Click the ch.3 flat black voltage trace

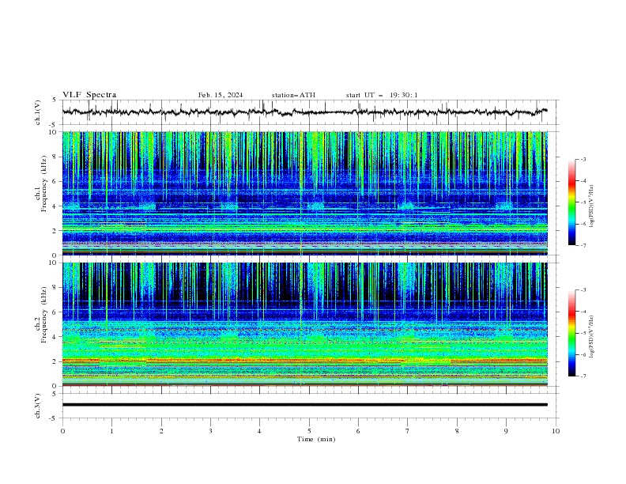(305, 405)
